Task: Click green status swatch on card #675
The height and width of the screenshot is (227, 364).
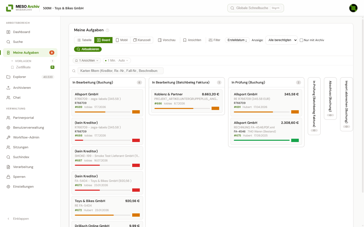Action: click(295, 140)
